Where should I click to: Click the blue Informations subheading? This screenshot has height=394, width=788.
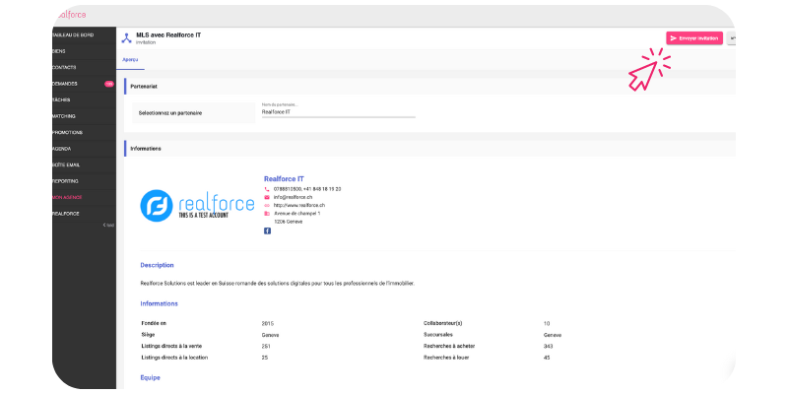159,304
